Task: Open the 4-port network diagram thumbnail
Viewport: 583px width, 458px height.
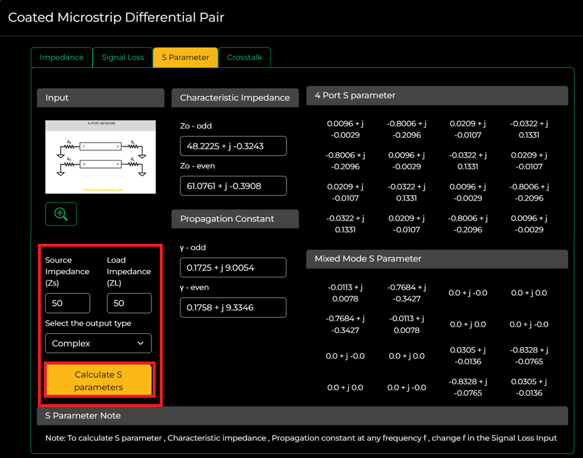Action: pyautogui.click(x=101, y=157)
